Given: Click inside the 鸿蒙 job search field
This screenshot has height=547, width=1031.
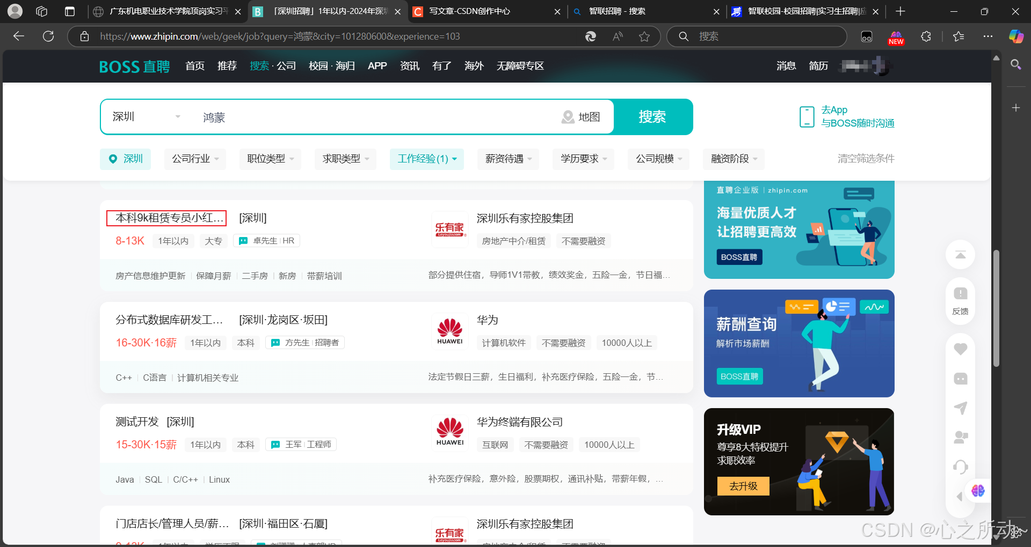Looking at the screenshot, I should point(376,117).
